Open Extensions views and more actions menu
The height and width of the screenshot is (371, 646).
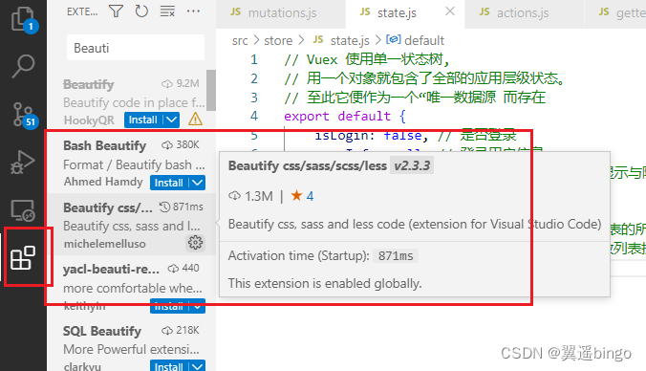(x=193, y=11)
